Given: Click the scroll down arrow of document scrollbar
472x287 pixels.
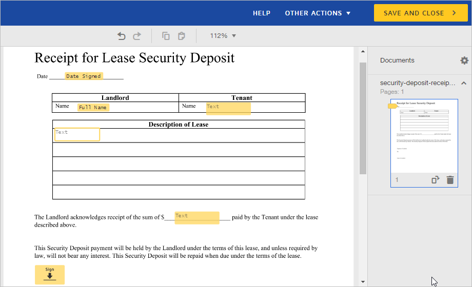Looking at the screenshot, I should (x=363, y=282).
